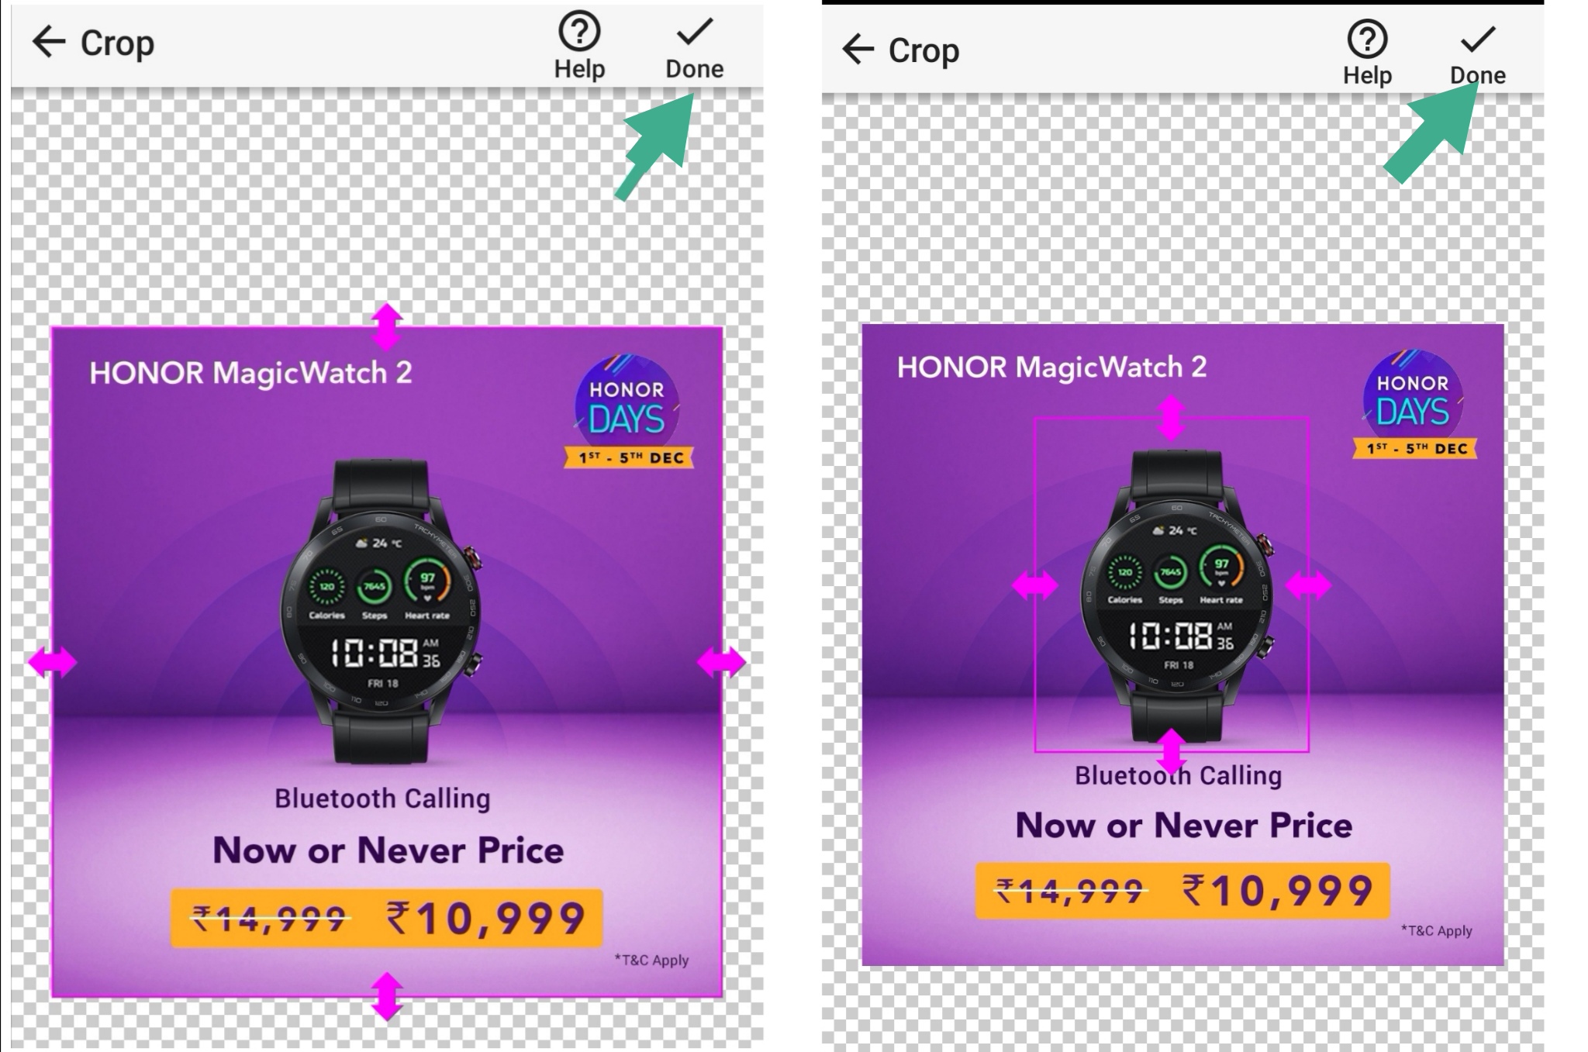Confirm crop with Done in left screen
This screenshot has height=1052, width=1588.
click(x=694, y=48)
